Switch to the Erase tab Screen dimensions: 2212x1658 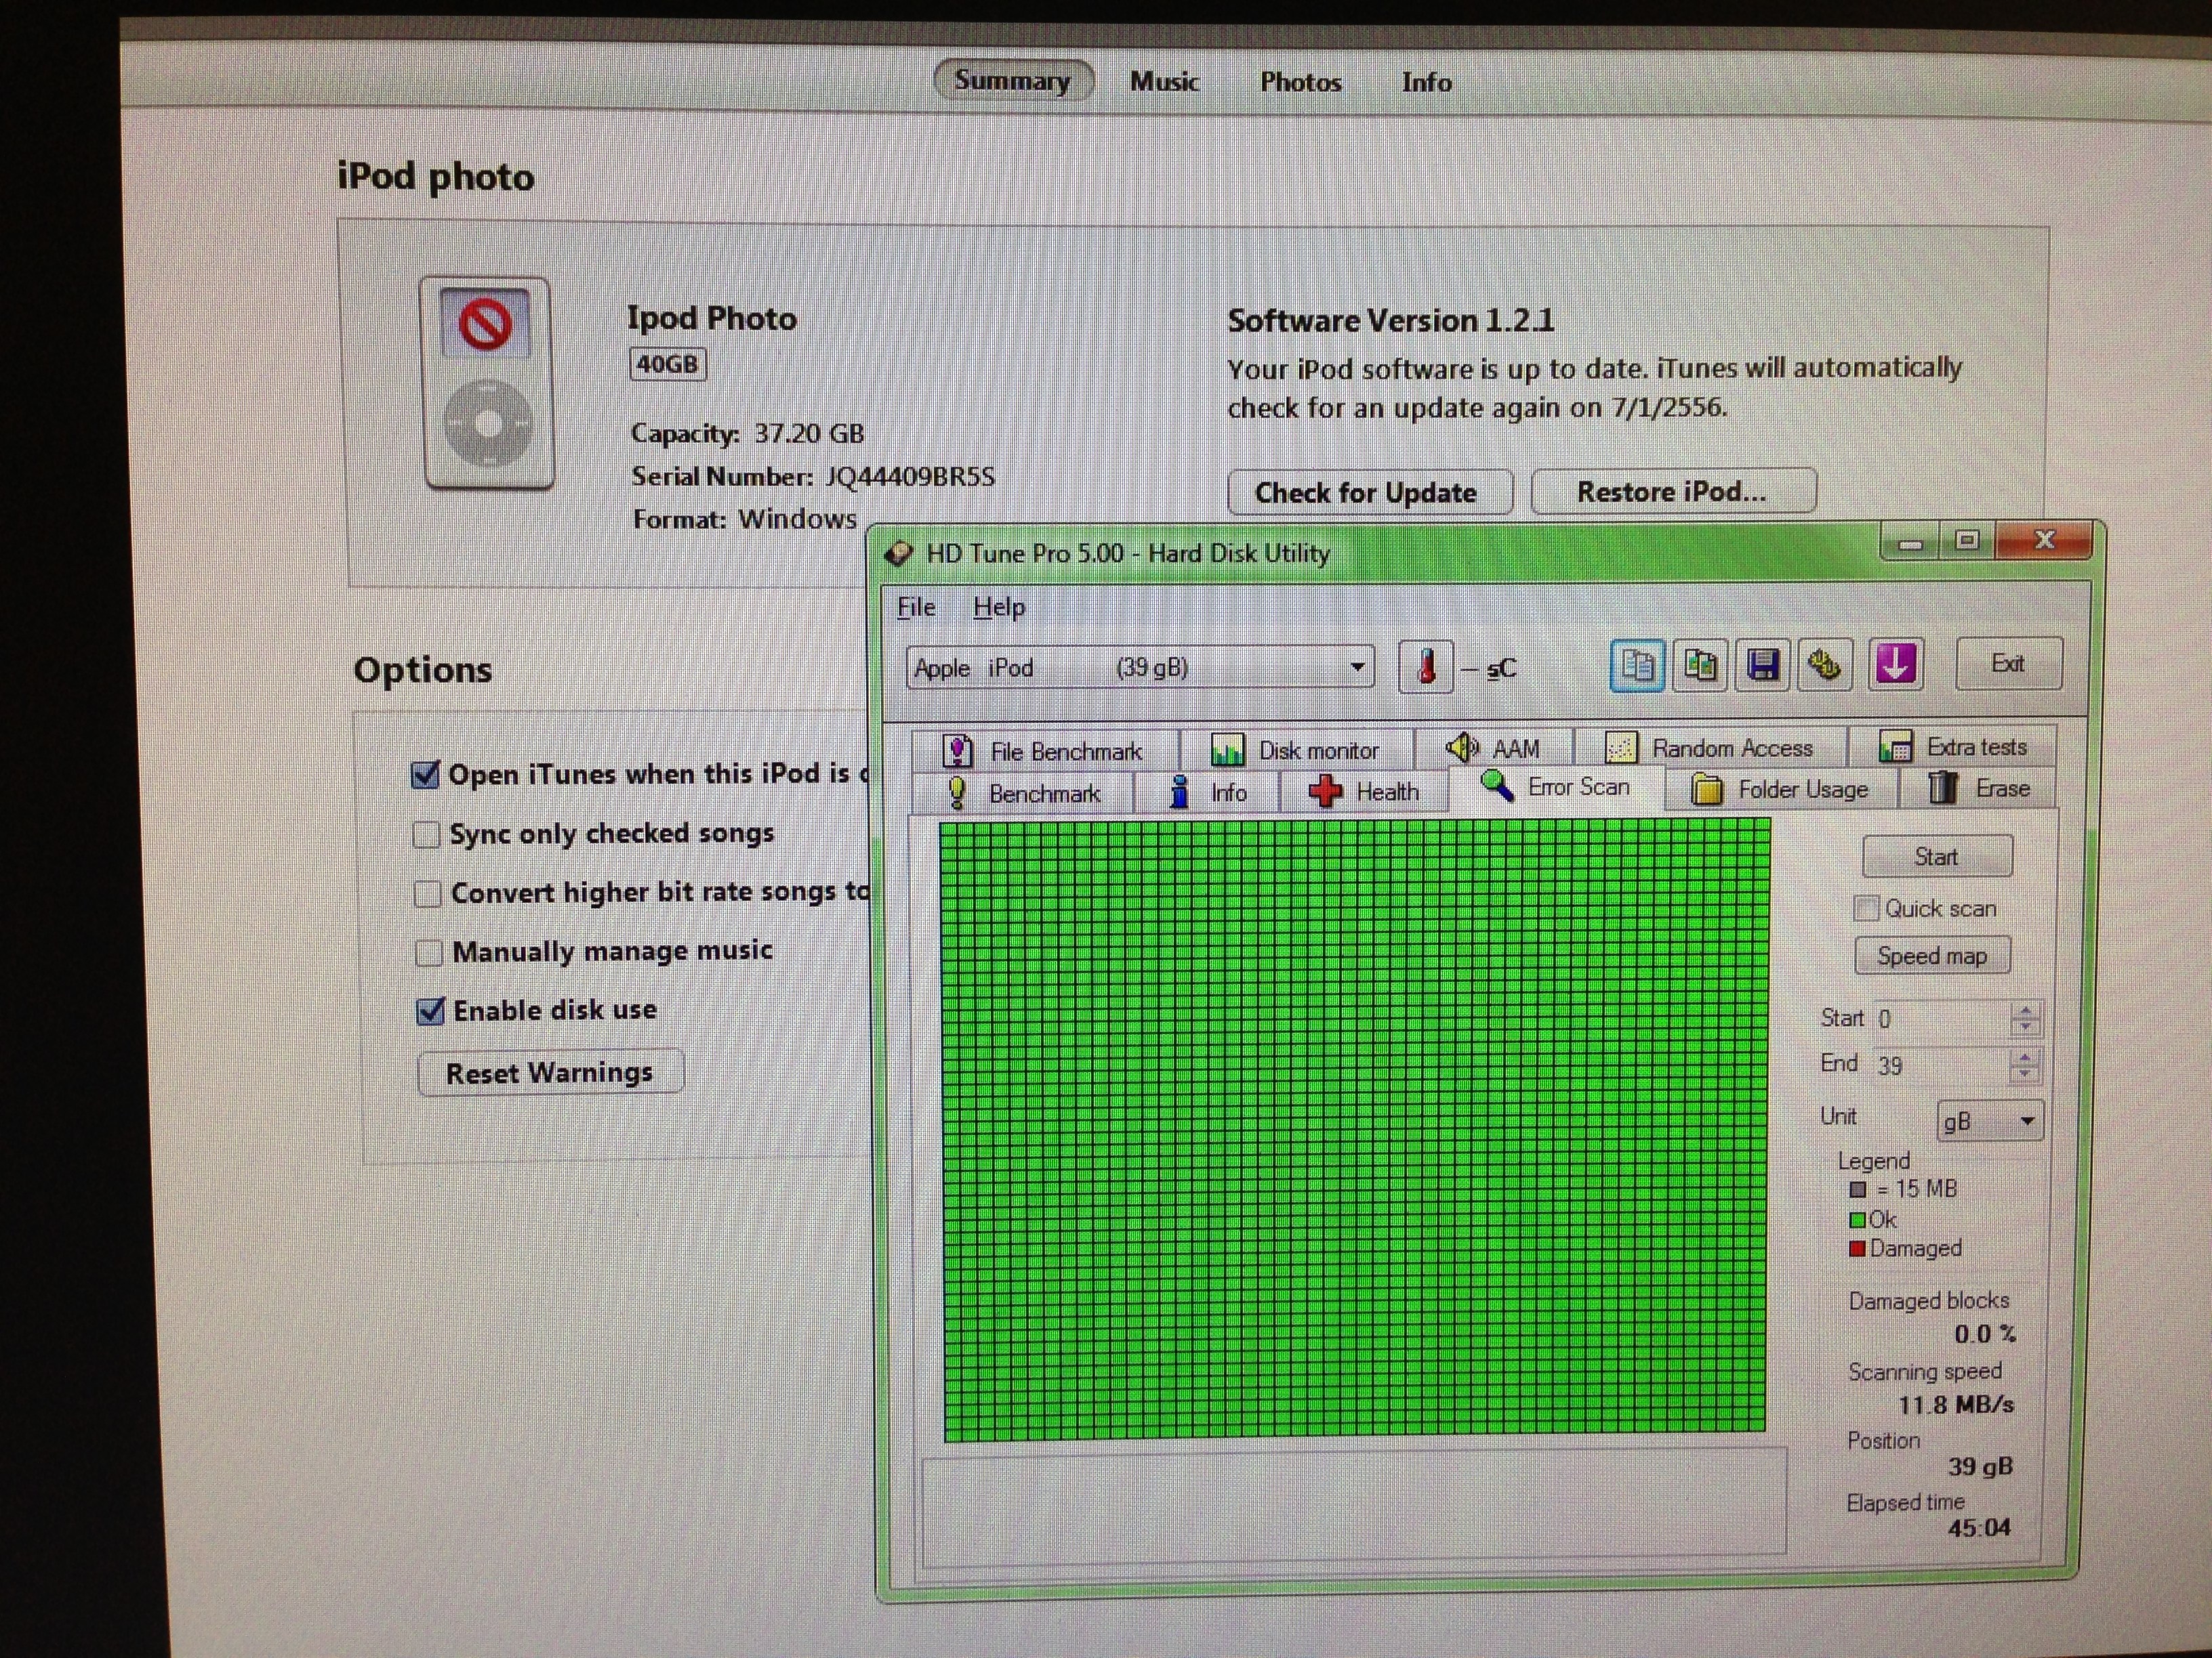pyautogui.click(x=1978, y=788)
